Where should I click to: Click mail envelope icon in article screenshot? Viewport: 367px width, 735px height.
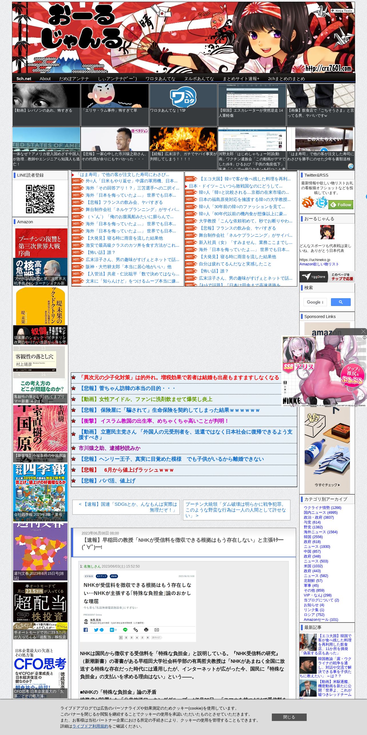[157, 630]
